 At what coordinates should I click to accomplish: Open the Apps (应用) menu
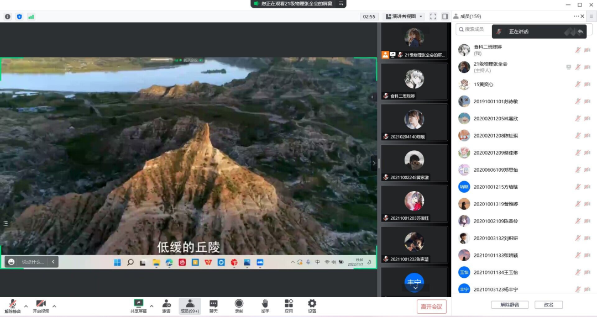(x=289, y=305)
